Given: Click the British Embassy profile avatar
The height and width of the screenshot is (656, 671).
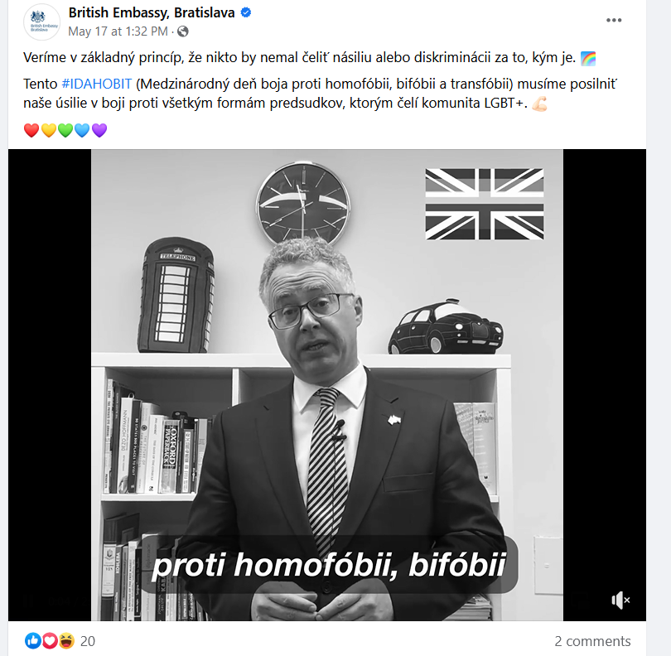Looking at the screenshot, I should point(41,22).
